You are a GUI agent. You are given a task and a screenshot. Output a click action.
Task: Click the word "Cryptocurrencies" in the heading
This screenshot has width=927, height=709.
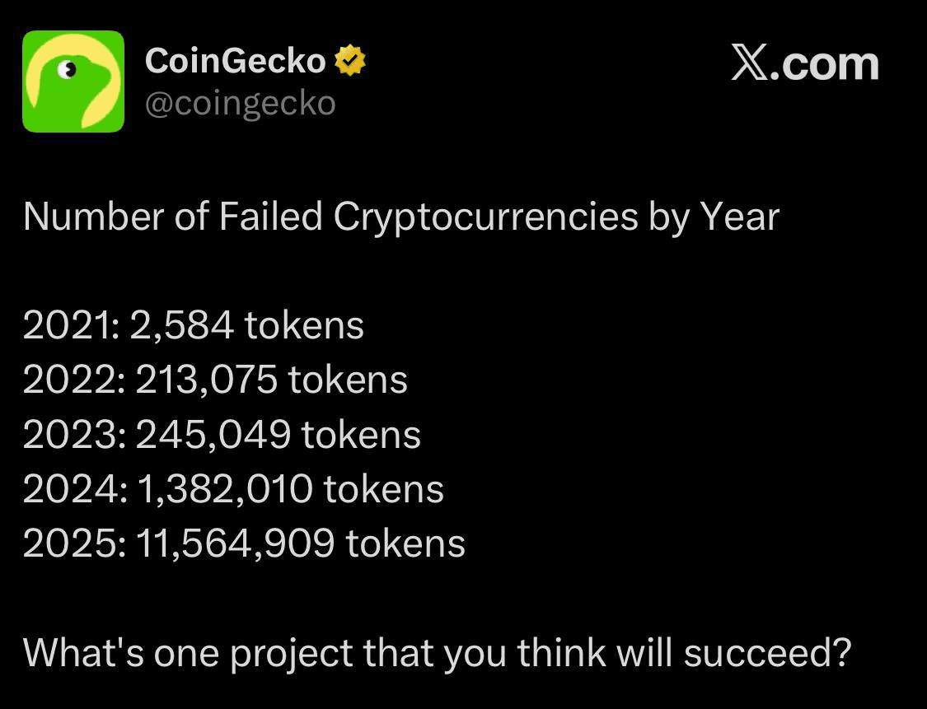(x=485, y=217)
